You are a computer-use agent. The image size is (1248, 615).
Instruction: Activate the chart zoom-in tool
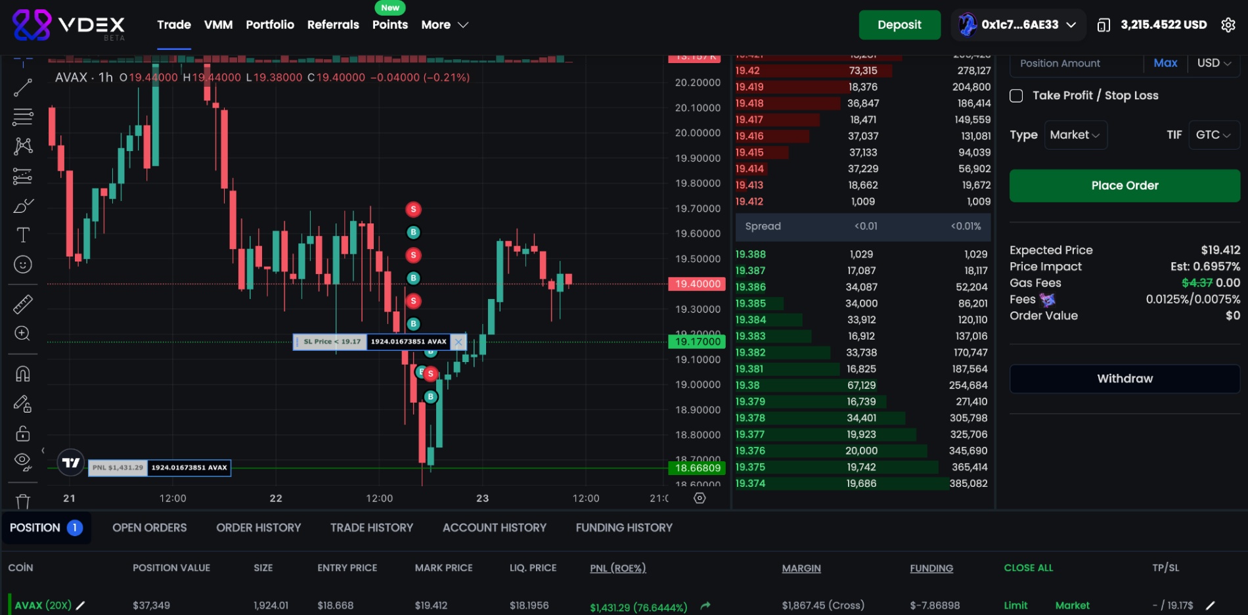23,334
